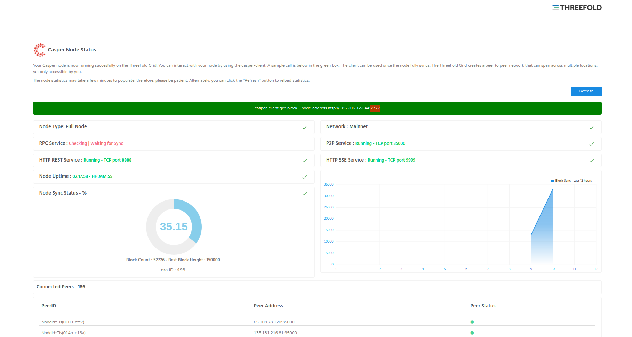Click the Peer Status column header
This screenshot has height=337, width=632.
point(482,306)
